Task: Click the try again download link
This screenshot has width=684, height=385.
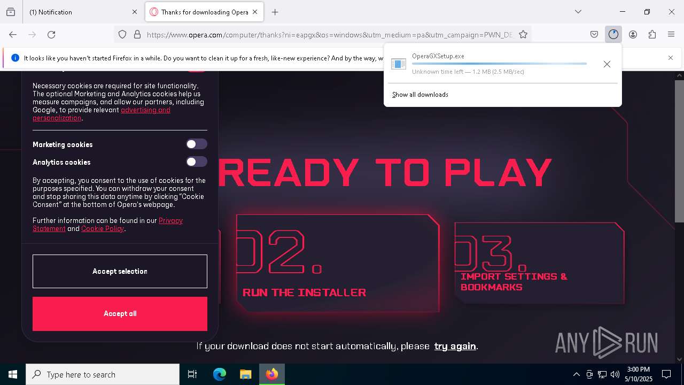Action: click(455, 346)
